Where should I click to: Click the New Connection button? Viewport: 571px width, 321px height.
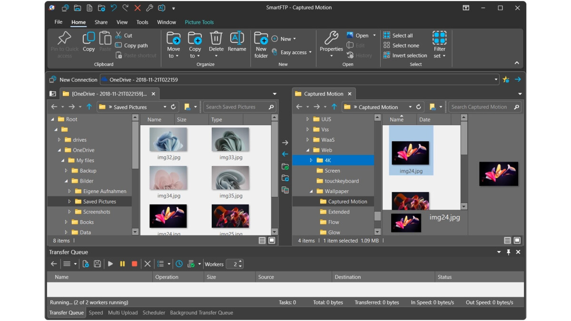pos(73,79)
